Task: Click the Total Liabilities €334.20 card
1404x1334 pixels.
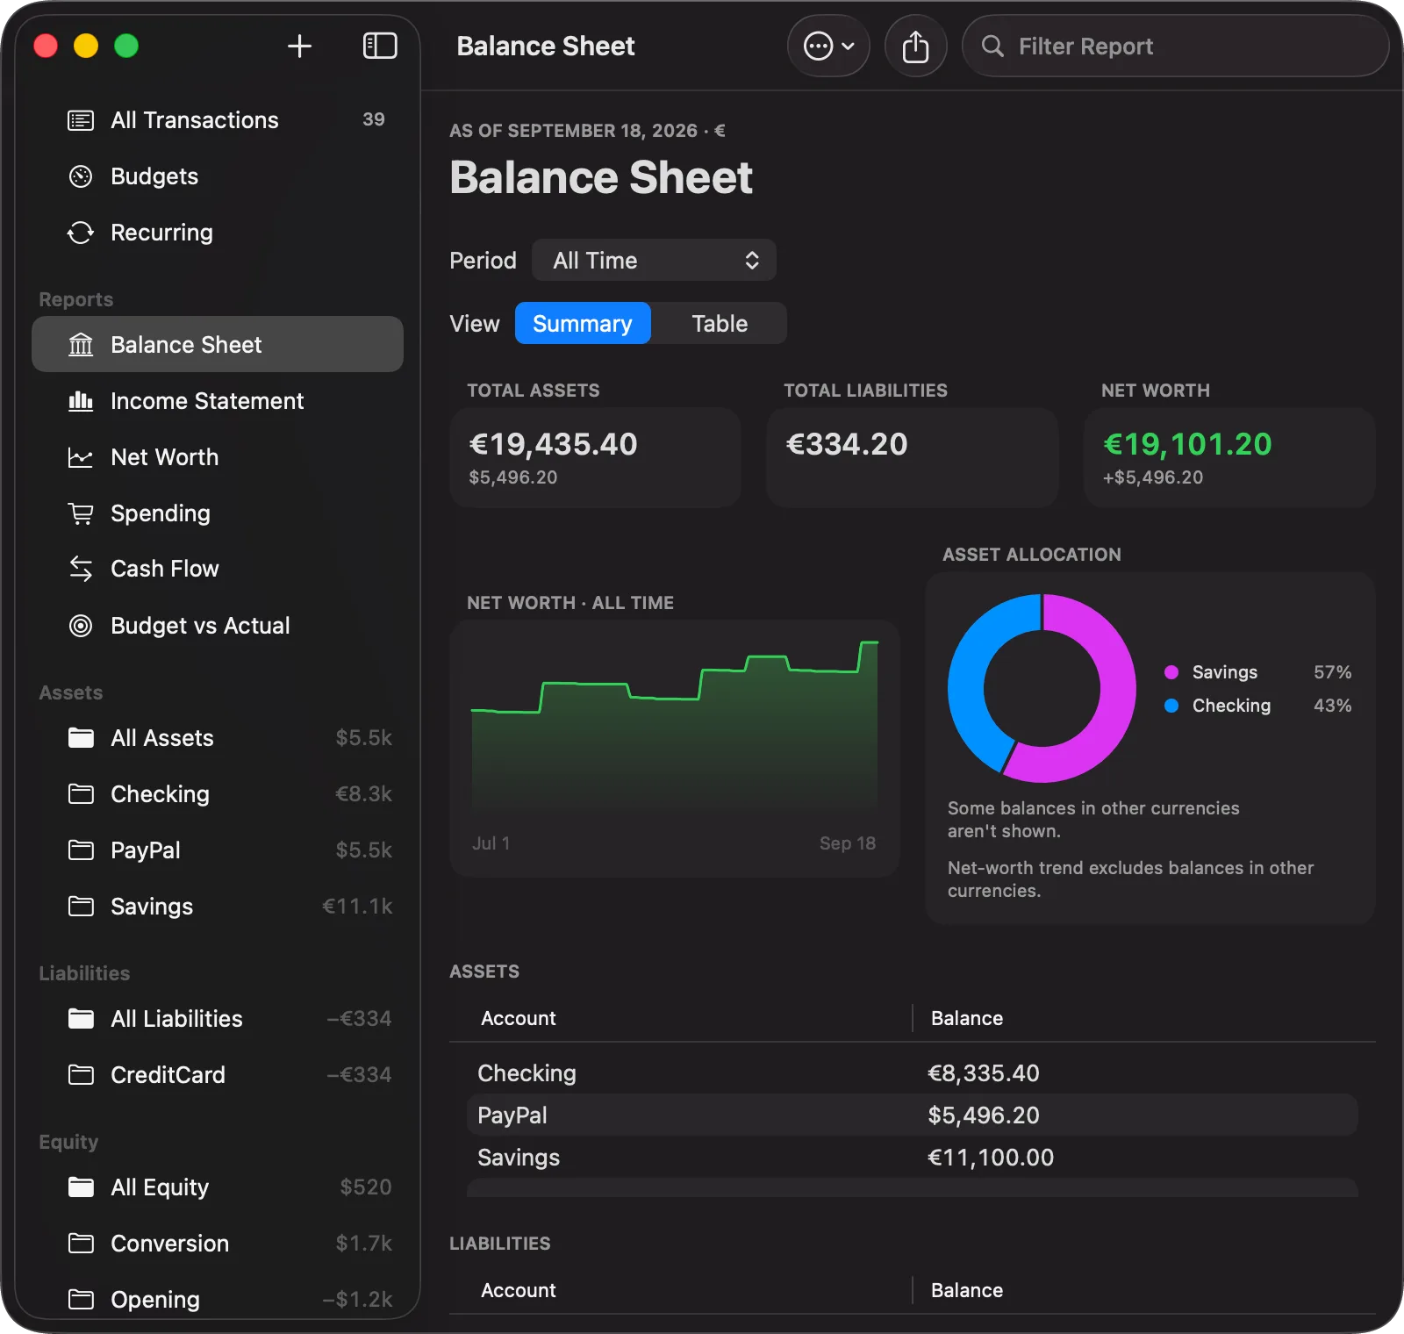Action: (x=913, y=458)
